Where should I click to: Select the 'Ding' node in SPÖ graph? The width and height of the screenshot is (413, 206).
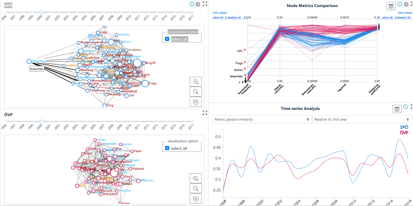pyautogui.click(x=104, y=105)
